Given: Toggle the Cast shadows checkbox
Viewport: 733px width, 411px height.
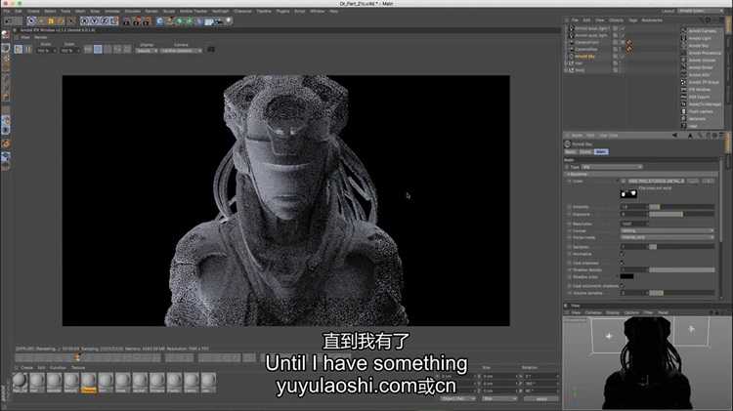Looking at the screenshot, I should pyautogui.click(x=623, y=263).
